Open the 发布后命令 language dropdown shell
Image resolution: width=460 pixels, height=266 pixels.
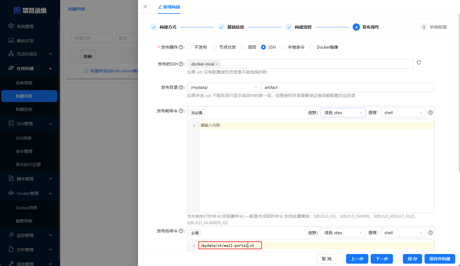403,233
